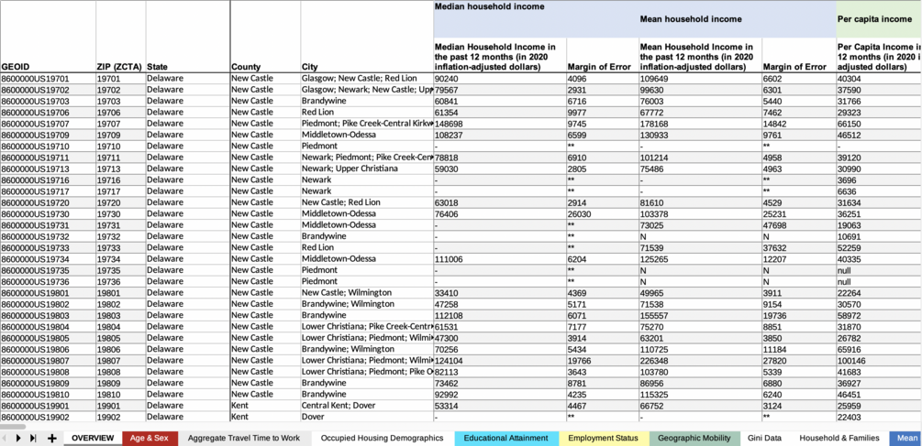Open Occupied Housing Demographics sheet tab
The height and width of the screenshot is (446, 922).
pyautogui.click(x=383, y=438)
